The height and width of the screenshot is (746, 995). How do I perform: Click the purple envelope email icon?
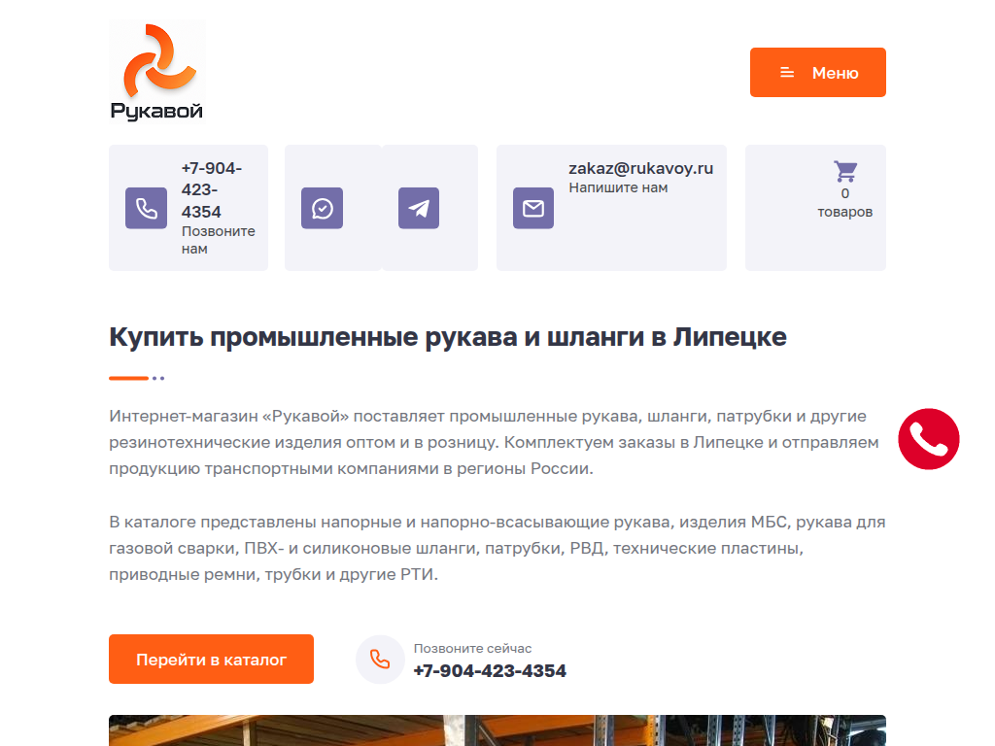[533, 208]
